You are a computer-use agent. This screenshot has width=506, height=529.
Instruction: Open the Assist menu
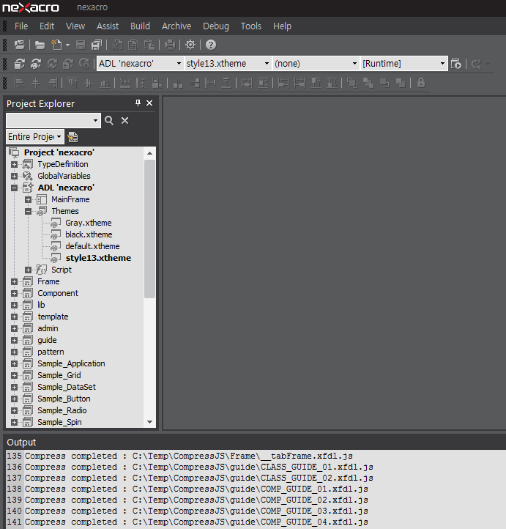point(108,26)
